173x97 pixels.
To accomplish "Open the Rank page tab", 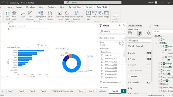I will point(81,91).
